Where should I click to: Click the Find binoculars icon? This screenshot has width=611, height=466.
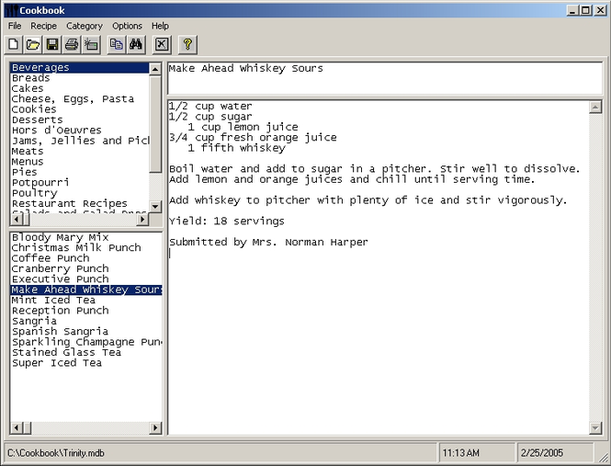136,44
